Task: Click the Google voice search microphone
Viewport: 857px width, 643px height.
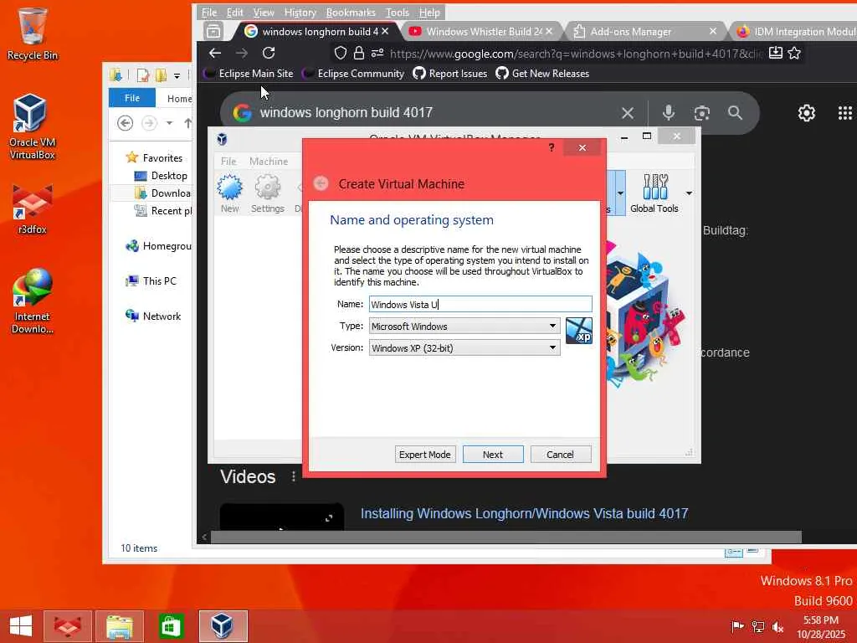Action: [x=668, y=113]
